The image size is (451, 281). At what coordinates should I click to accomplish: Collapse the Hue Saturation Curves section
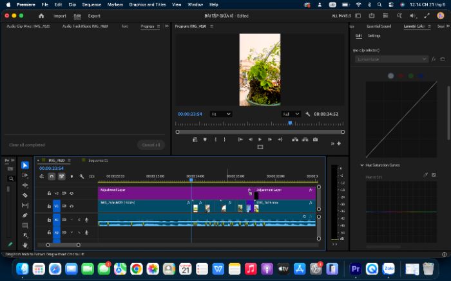click(x=362, y=165)
